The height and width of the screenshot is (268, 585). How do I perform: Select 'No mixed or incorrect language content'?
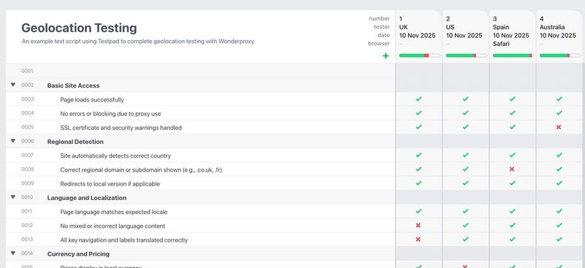coord(113,226)
